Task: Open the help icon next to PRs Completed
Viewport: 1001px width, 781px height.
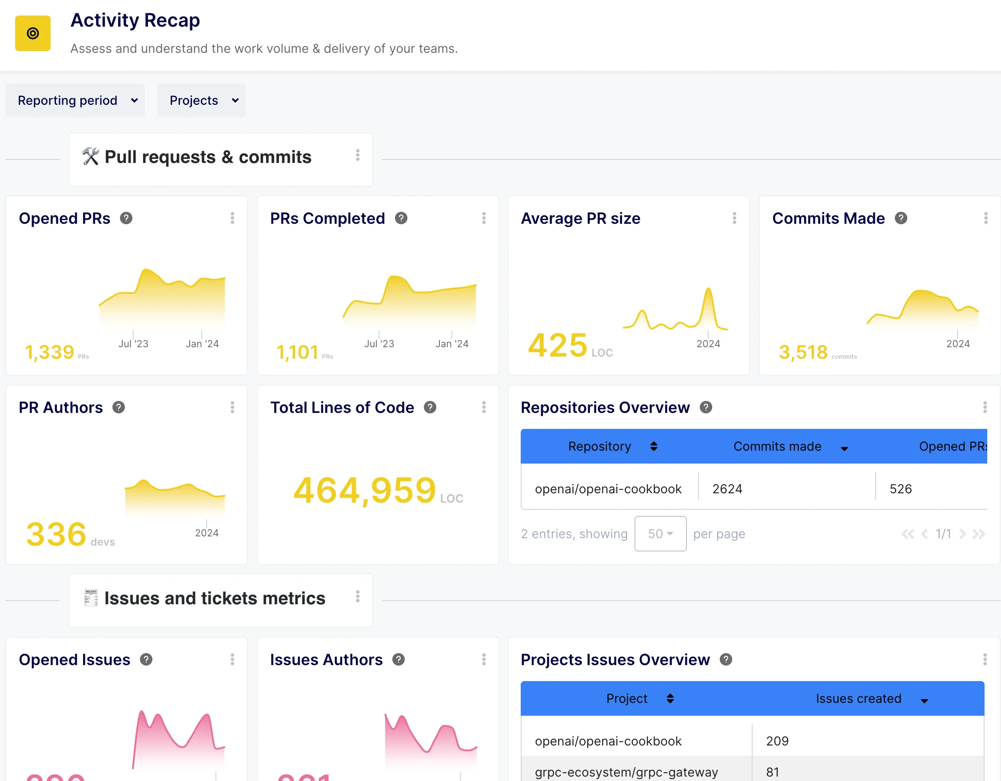Action: [401, 218]
